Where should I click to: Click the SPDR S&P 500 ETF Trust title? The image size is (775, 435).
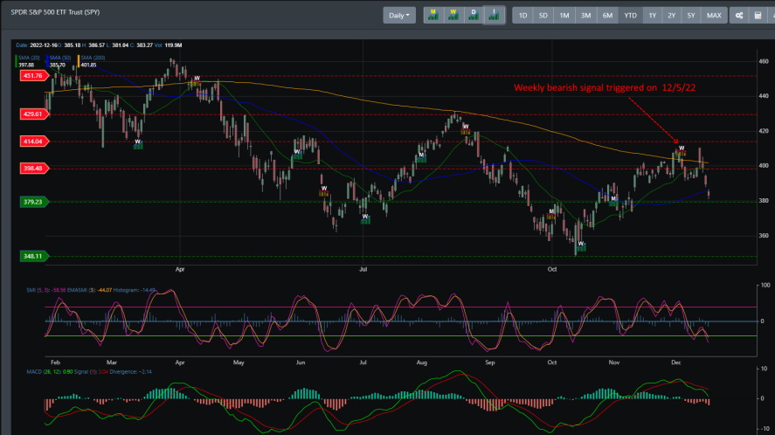55,12
